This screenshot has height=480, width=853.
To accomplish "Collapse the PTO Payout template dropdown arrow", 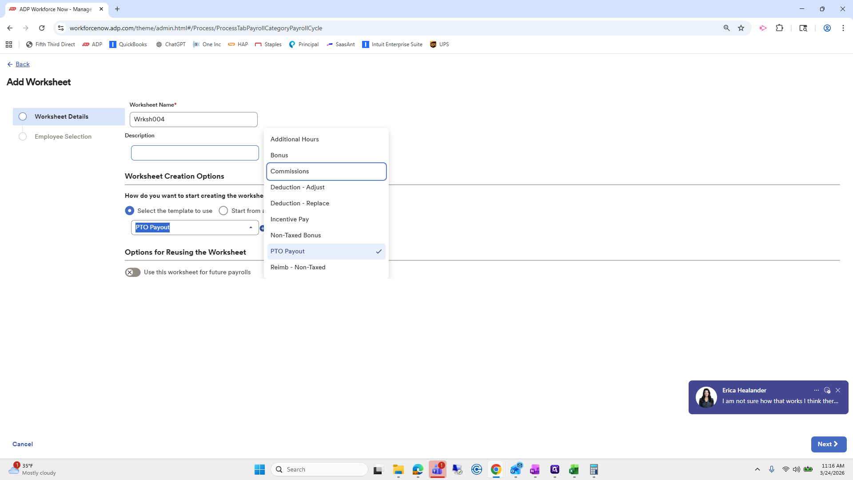I will coord(251,228).
